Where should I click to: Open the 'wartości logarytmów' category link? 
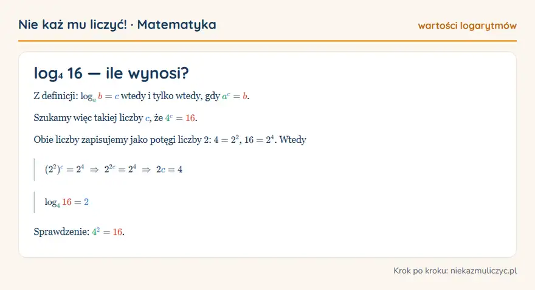[467, 26]
